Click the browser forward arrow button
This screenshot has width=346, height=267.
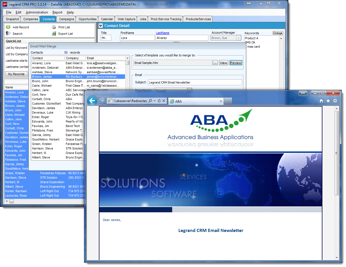[102, 101]
